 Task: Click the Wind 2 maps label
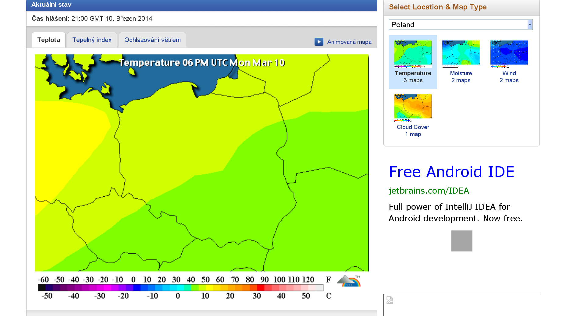click(509, 77)
